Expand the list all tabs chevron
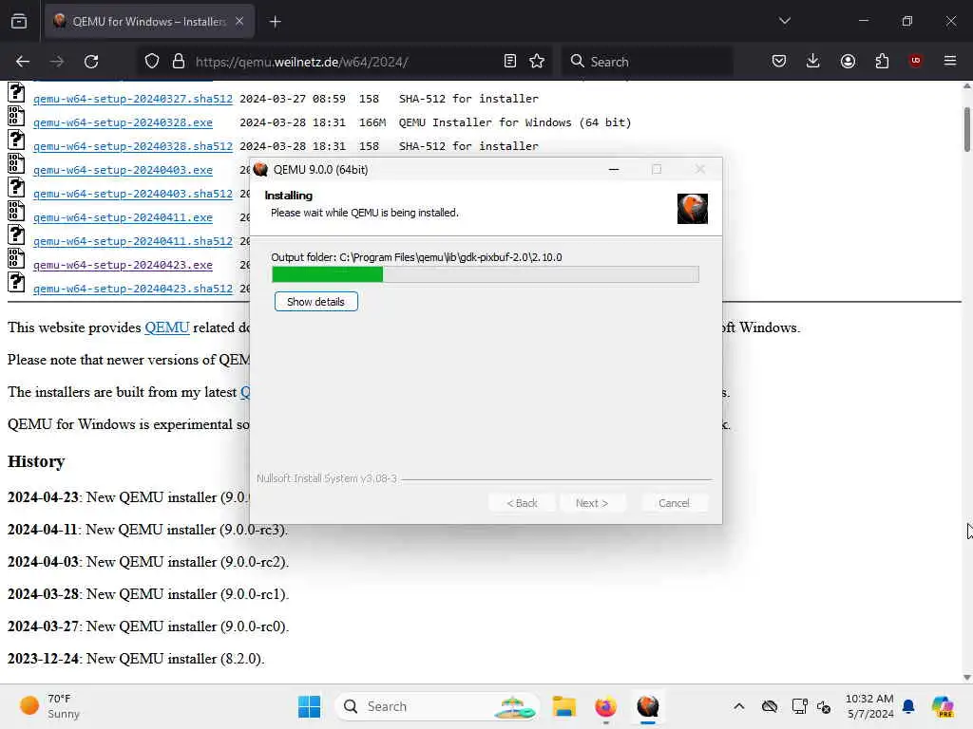Image resolution: width=973 pixels, height=729 pixels. coord(784,21)
